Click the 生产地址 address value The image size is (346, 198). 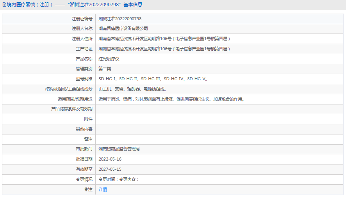click(x=164, y=49)
